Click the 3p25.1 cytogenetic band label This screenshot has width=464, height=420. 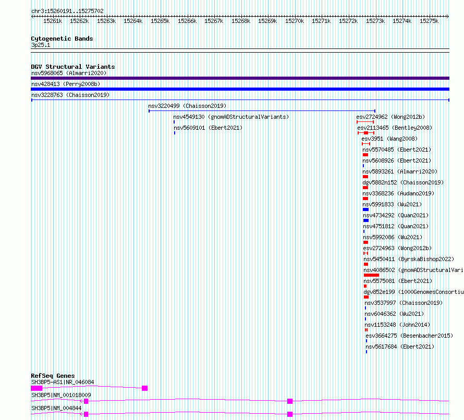click(x=41, y=45)
